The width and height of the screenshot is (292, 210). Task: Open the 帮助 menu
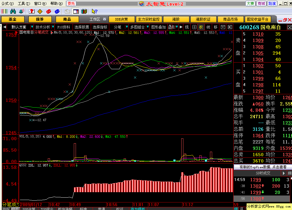pyautogui.click(x=56, y=4)
